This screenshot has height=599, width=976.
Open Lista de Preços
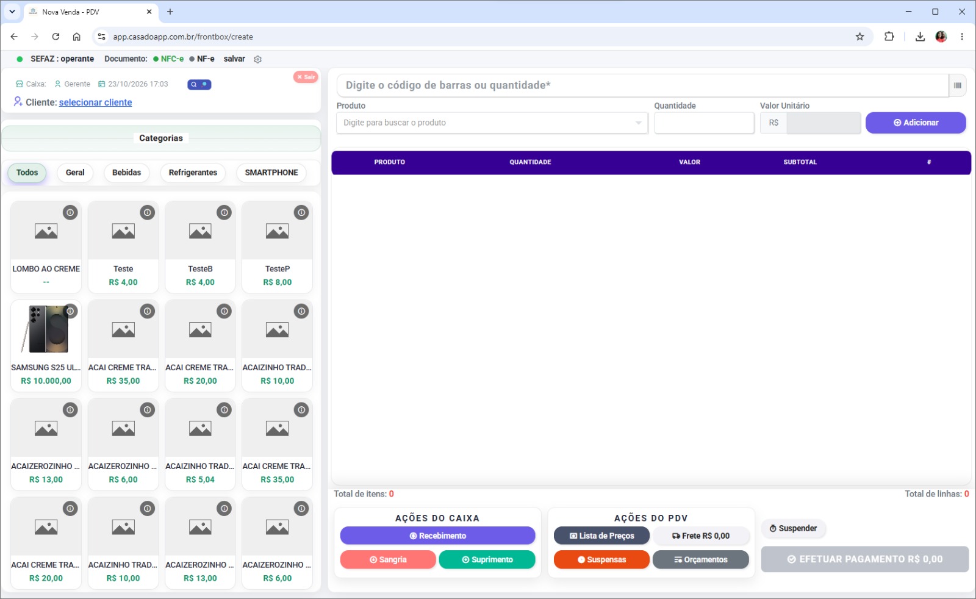click(x=601, y=536)
